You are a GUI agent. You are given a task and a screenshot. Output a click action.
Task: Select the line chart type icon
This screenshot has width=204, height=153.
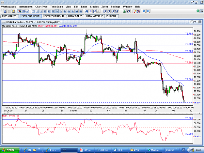(27, 11)
